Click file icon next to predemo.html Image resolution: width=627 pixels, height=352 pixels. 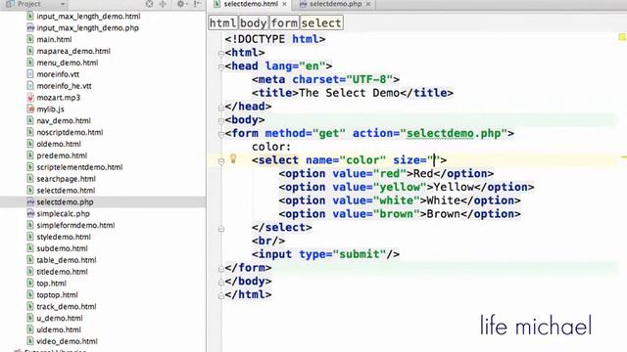point(30,155)
